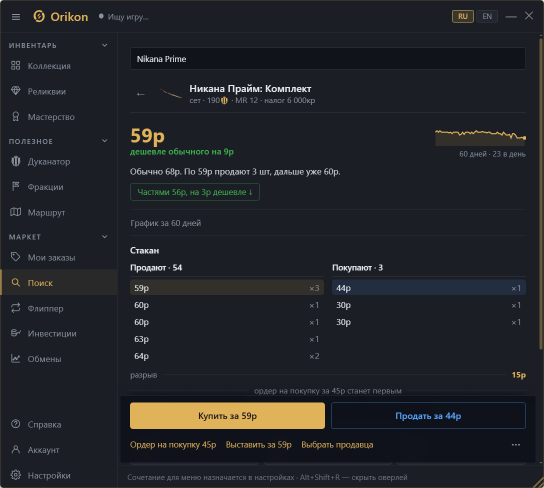
Task: Click Купить за 59р button
Action: (x=227, y=416)
